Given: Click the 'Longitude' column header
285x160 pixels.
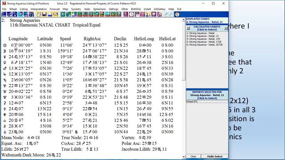Looking at the screenshot, I should click(x=18, y=39).
